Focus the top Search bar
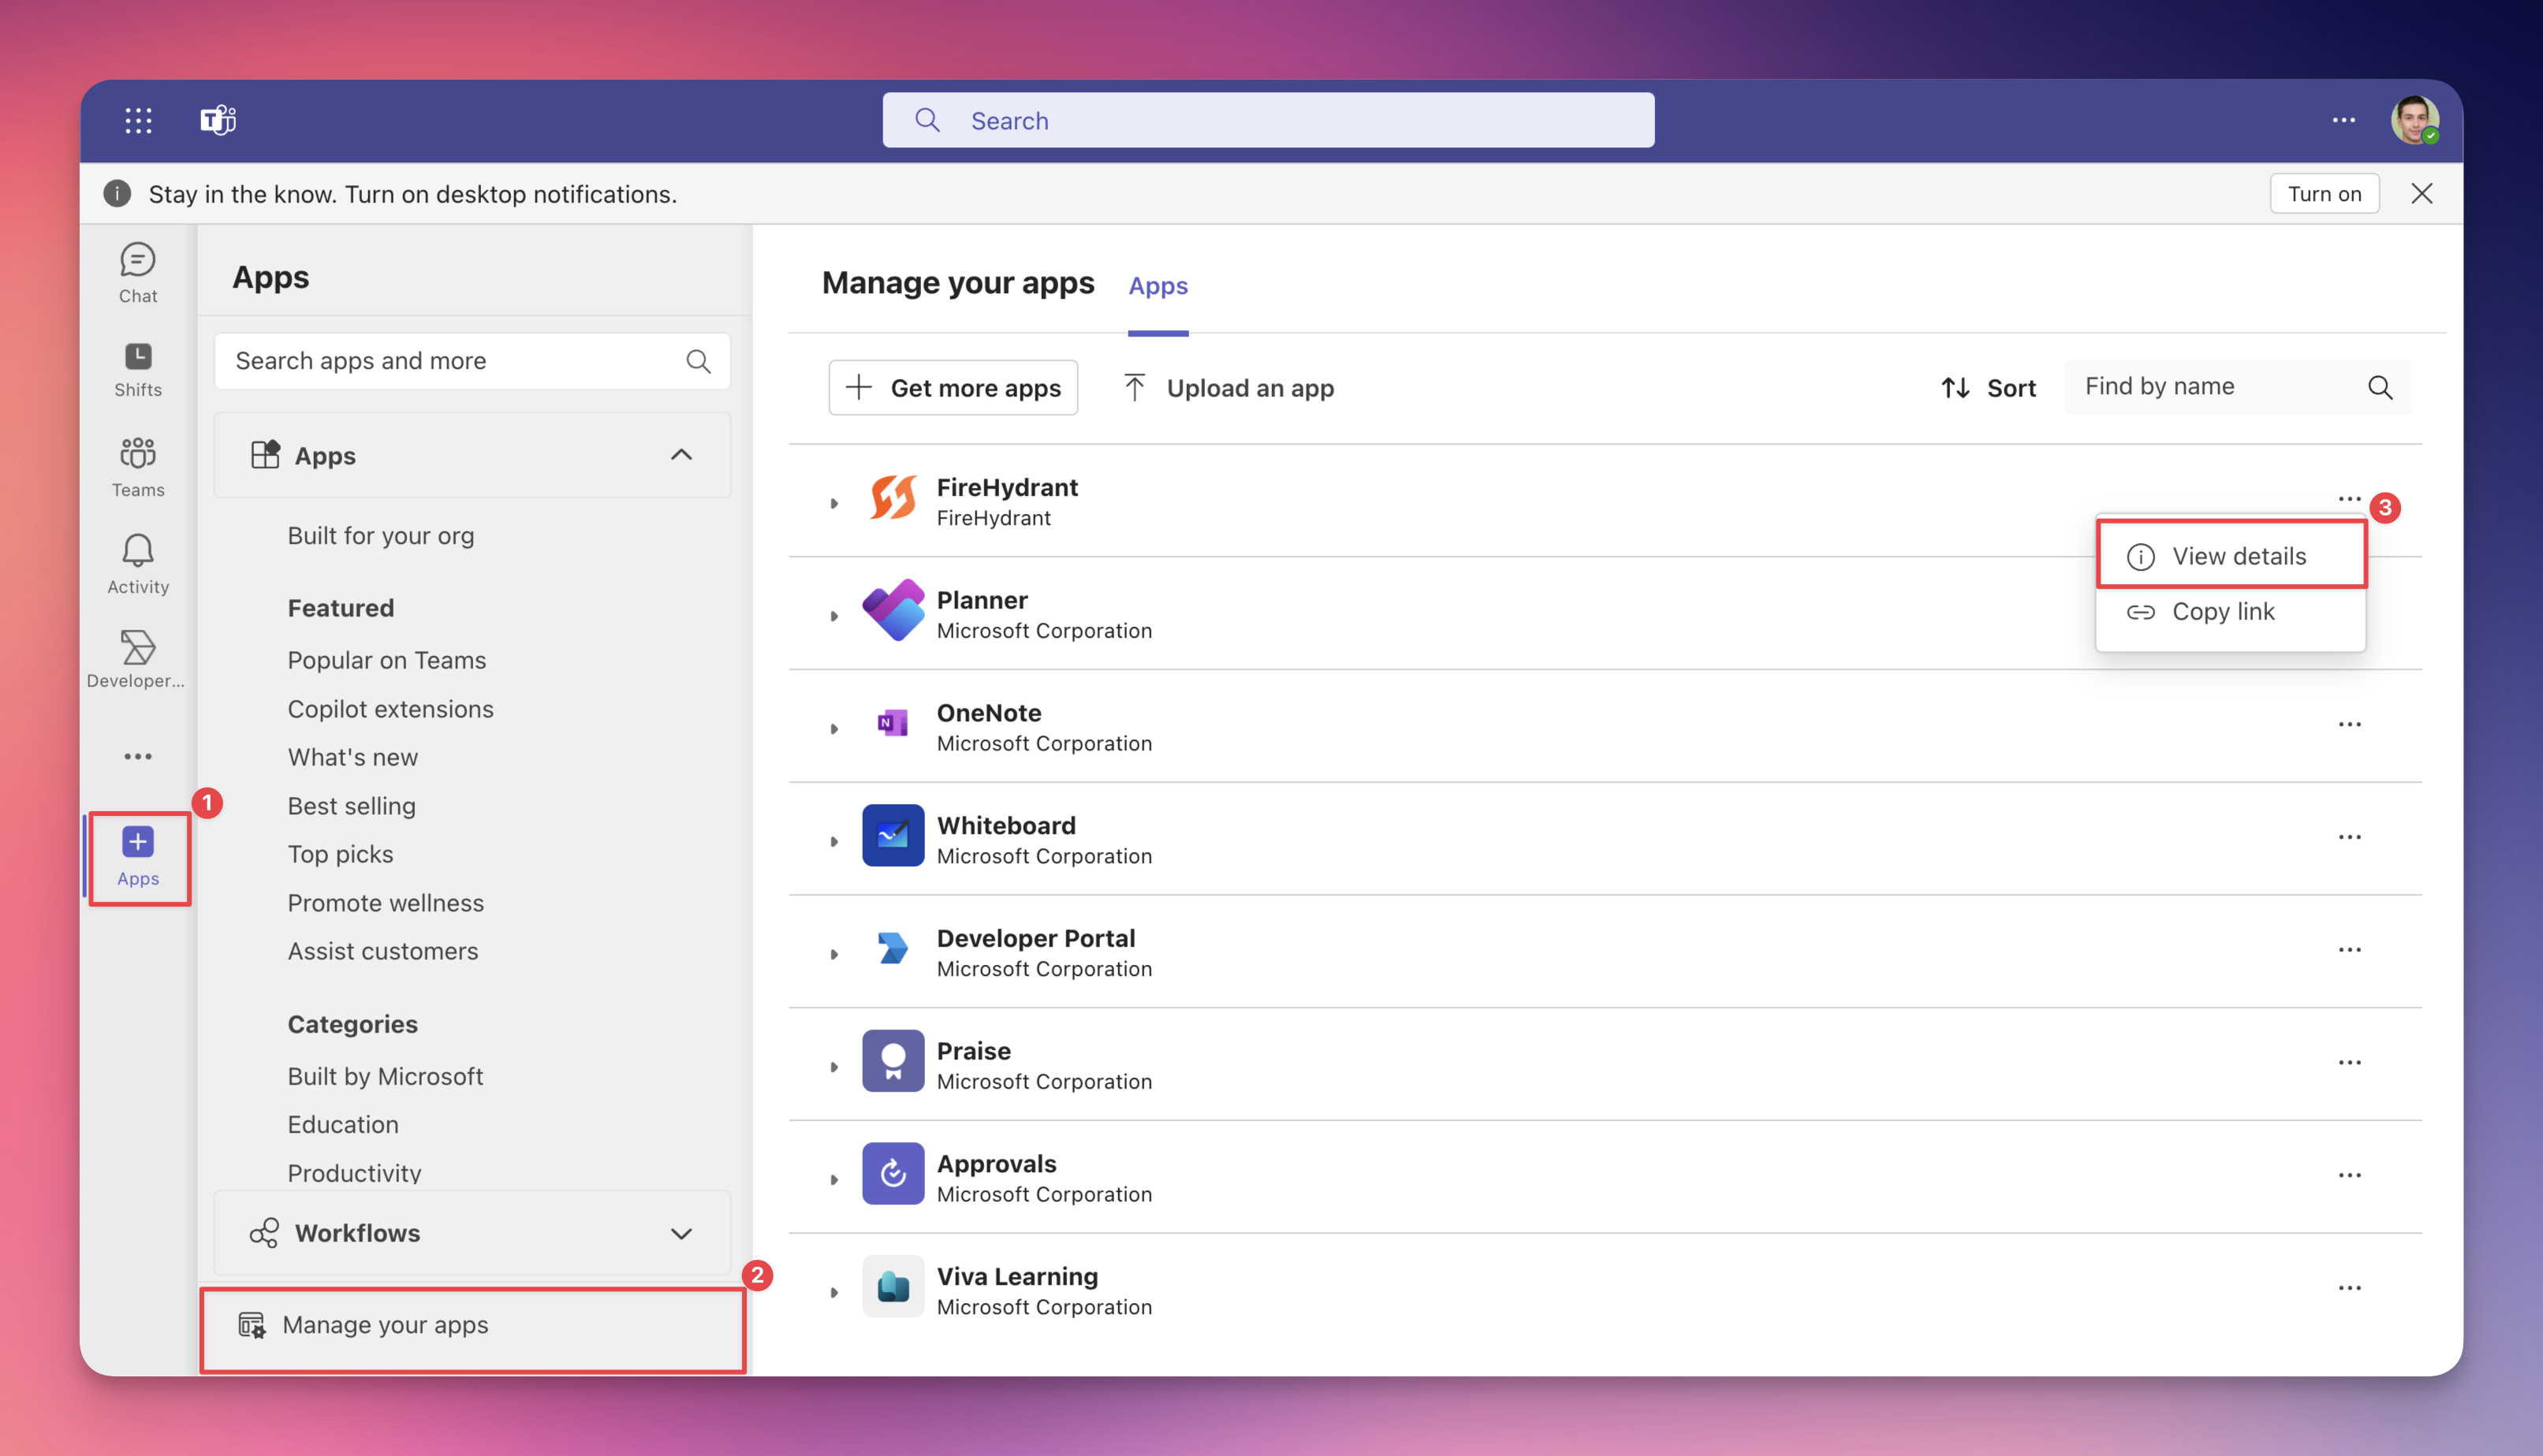 point(1268,121)
